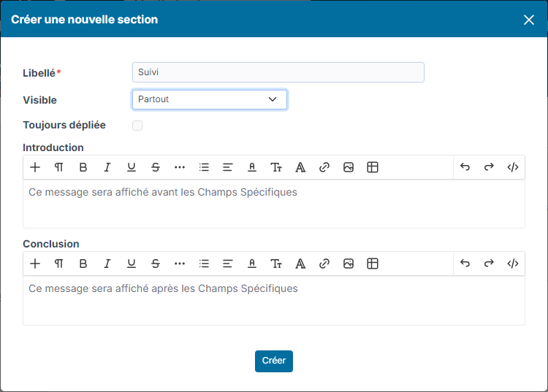Open paragraph format in Conclusion editor
Viewport: 548px width, 392px height.
(58, 264)
